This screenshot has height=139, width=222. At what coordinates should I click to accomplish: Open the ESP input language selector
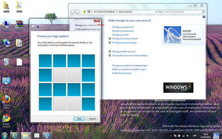[195, 136]
